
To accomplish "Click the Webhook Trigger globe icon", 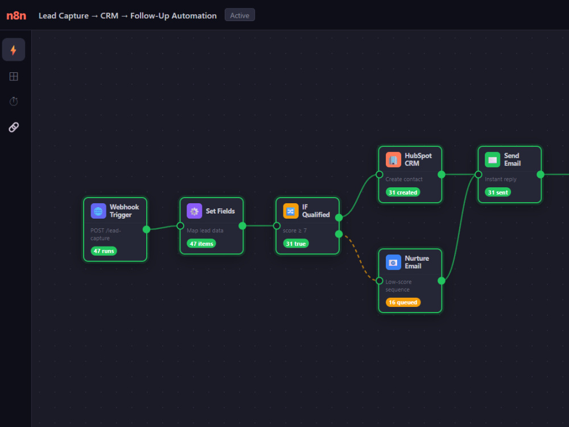I will tap(98, 211).
